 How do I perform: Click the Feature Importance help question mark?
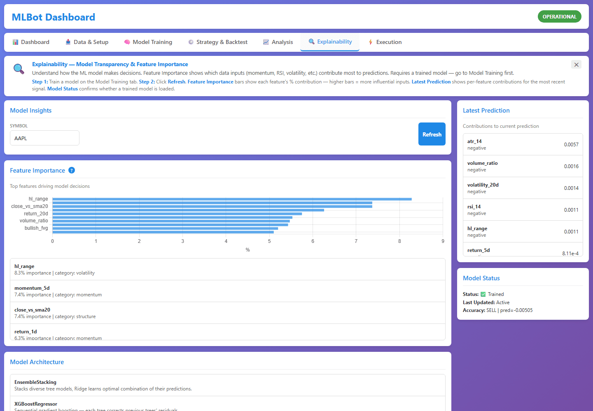coord(72,170)
